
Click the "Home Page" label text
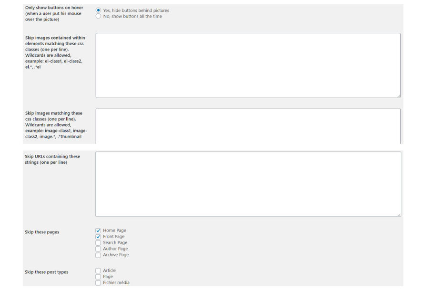pos(114,230)
